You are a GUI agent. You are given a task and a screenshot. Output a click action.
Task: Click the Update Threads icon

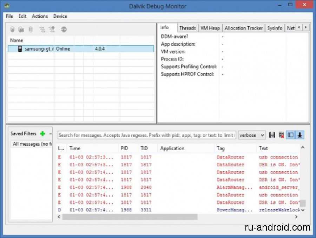(42, 30)
